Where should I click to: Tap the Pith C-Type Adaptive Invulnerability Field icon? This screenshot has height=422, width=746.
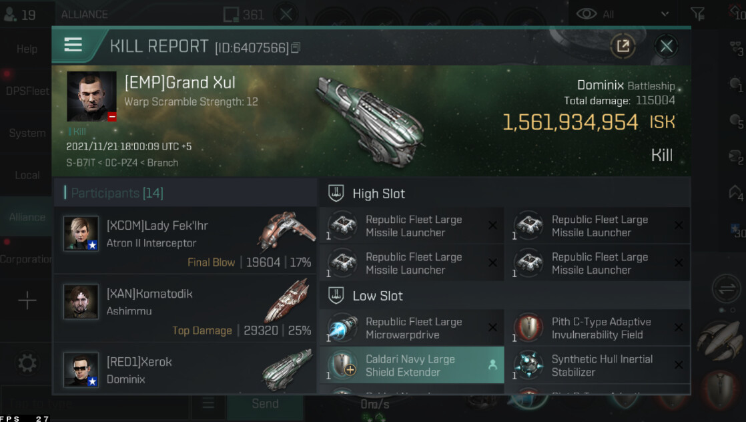pyautogui.click(x=528, y=328)
